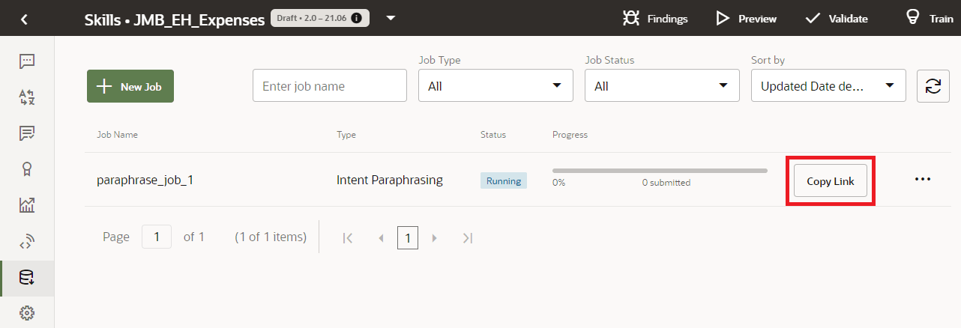Screen dimensions: 961x328
Task: Click Validate in the top bar
Action: click(837, 19)
